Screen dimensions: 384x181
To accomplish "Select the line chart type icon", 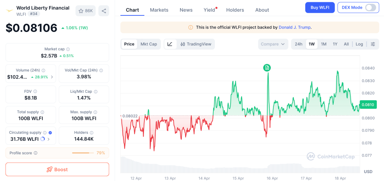I will [170, 44].
